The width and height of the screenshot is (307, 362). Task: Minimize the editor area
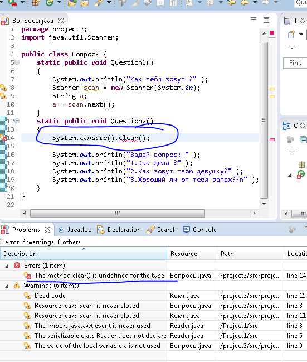[x=254, y=19]
